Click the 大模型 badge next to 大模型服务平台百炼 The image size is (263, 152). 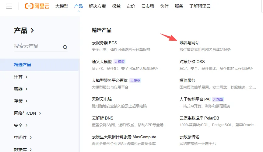tap(135, 80)
